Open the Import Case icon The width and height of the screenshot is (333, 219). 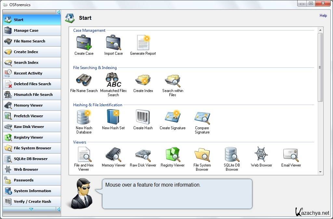pyautogui.click(x=113, y=43)
